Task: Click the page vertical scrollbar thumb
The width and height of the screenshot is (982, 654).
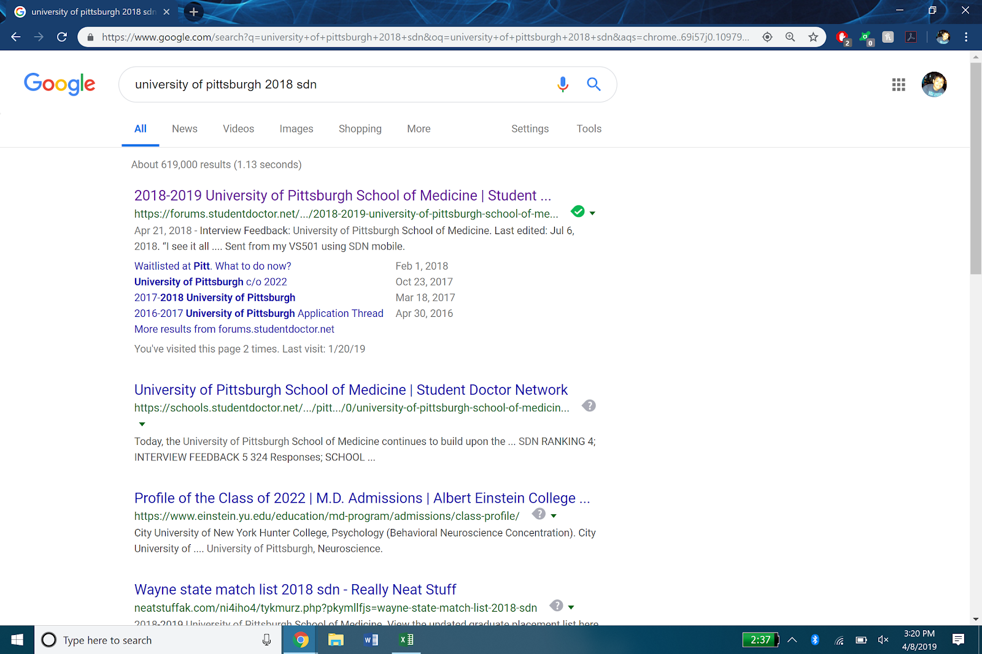Action: pos(976,168)
